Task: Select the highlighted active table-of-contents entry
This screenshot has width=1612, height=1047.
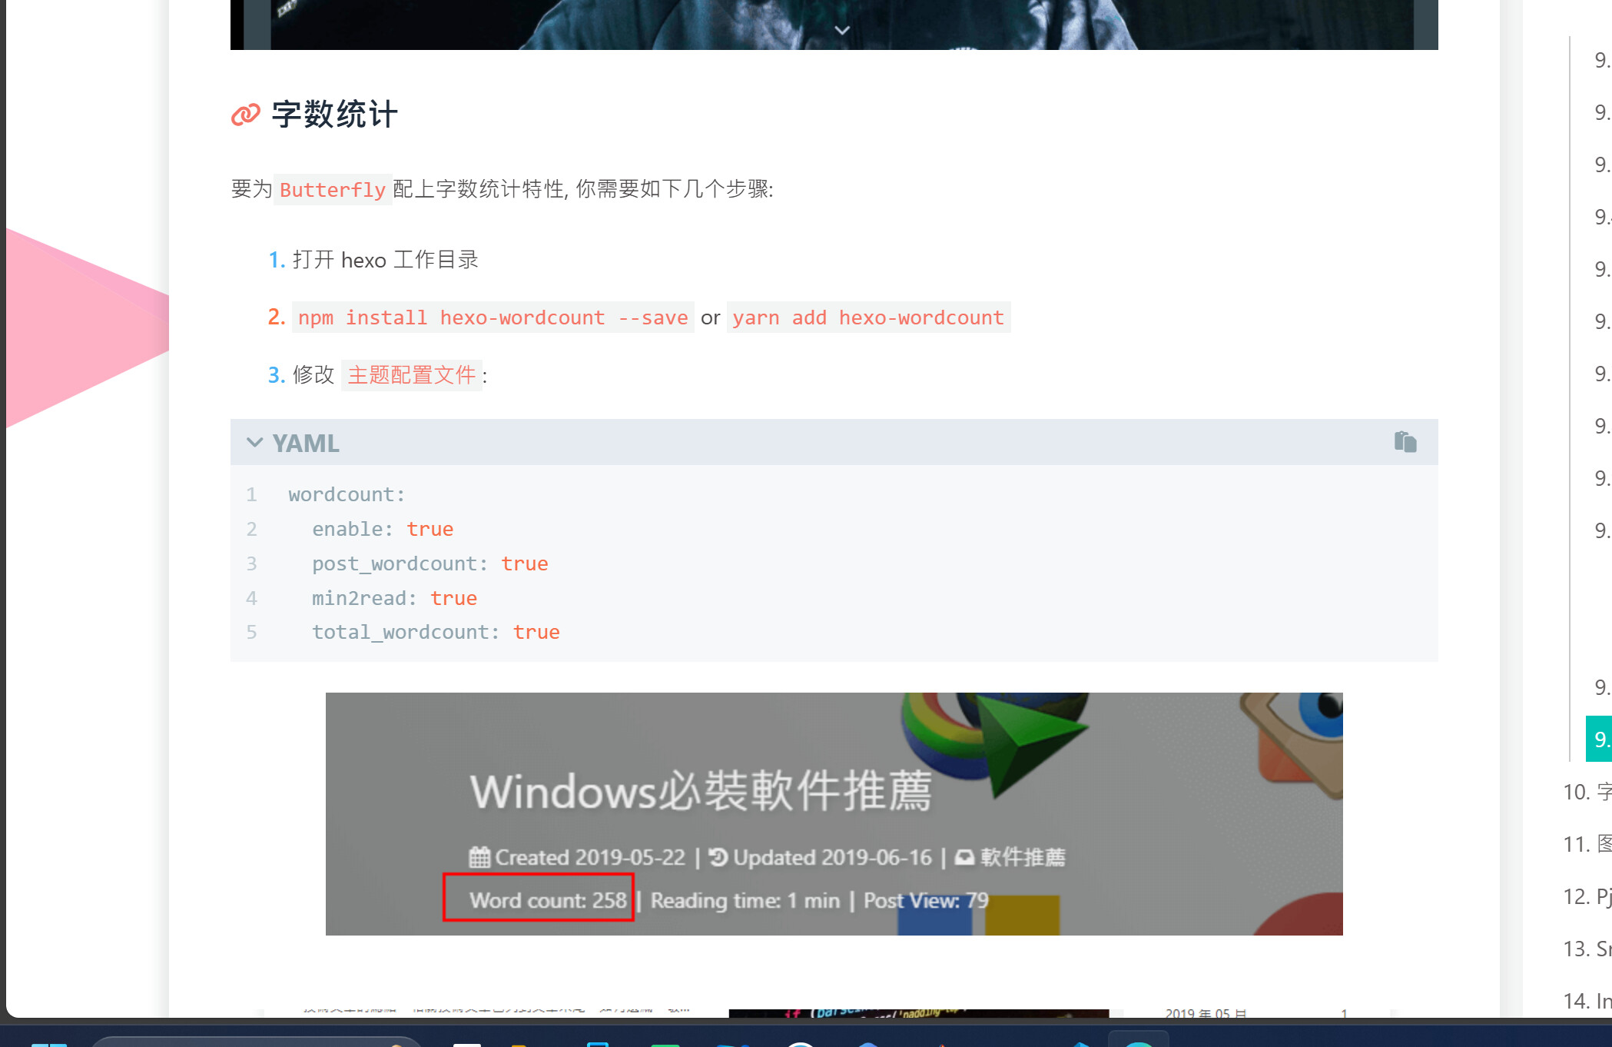Action: (1599, 739)
